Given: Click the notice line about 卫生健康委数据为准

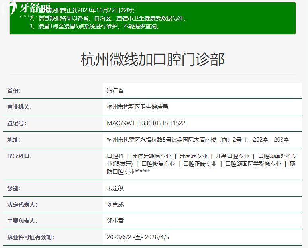Looking at the screenshot, I should coord(108,18).
